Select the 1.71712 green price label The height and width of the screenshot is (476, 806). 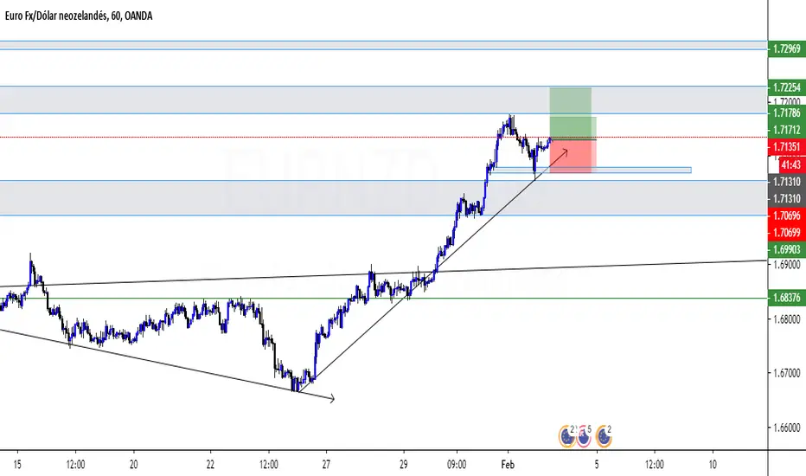point(786,130)
